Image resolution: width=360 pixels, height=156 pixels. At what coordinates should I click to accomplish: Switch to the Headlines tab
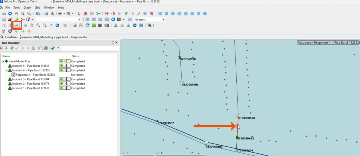(x=10, y=37)
